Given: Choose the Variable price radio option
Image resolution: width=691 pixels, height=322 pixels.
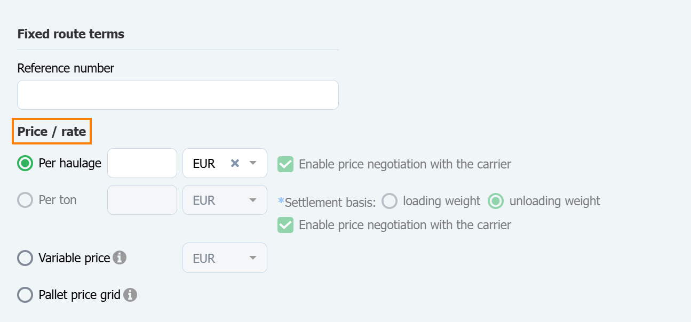Looking at the screenshot, I should (25, 258).
